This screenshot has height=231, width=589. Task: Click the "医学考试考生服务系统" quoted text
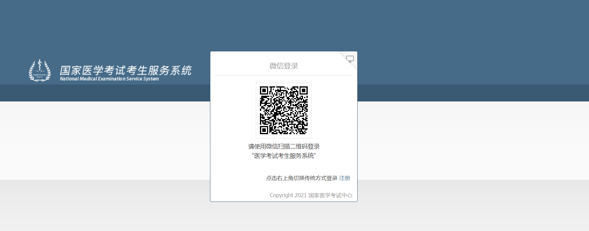[x=284, y=156]
